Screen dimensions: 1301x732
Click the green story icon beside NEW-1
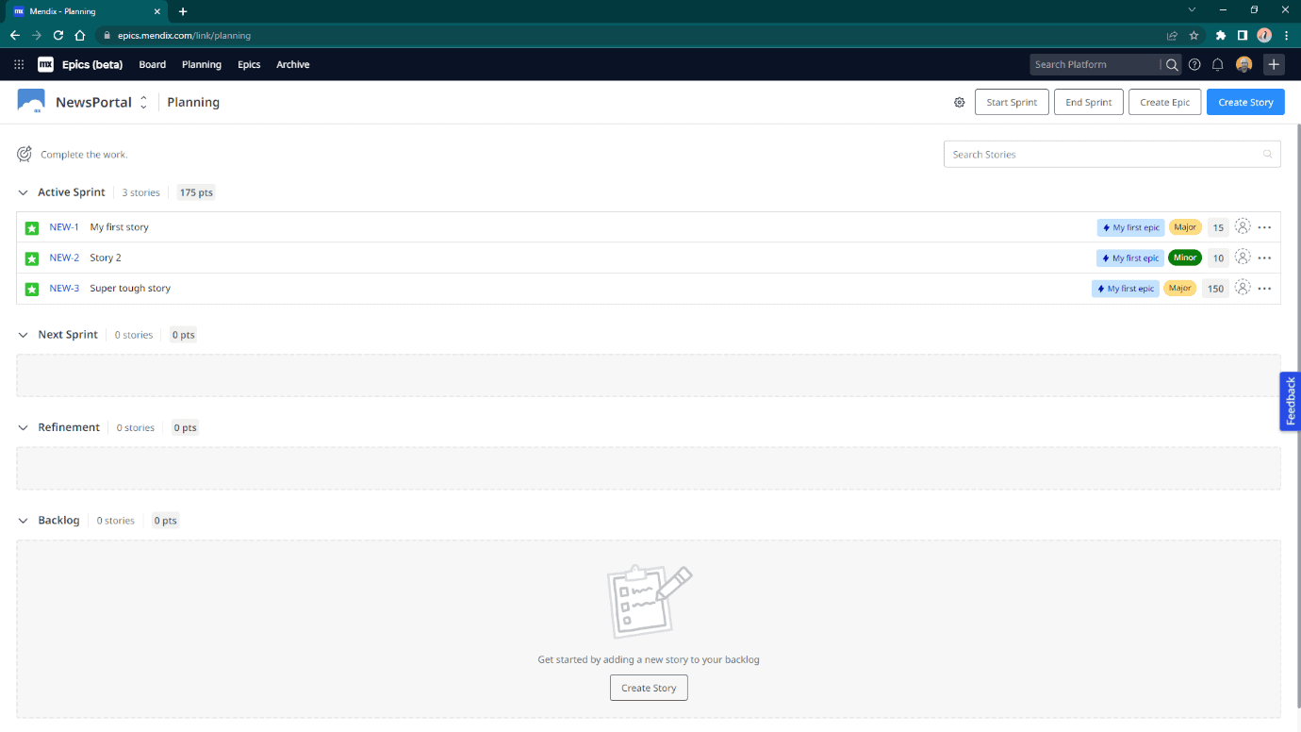click(31, 226)
